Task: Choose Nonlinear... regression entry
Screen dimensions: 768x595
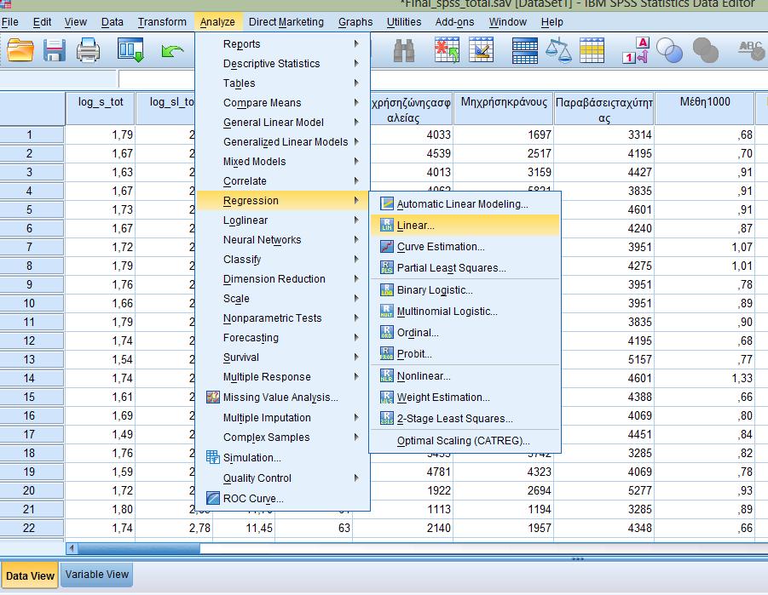Action: pyautogui.click(x=465, y=376)
